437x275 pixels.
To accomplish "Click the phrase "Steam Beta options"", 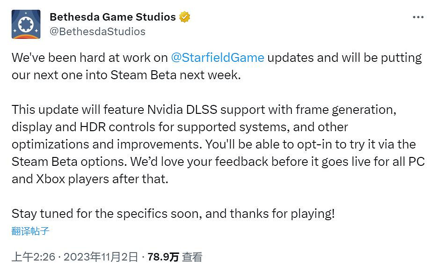I will pos(66,162).
